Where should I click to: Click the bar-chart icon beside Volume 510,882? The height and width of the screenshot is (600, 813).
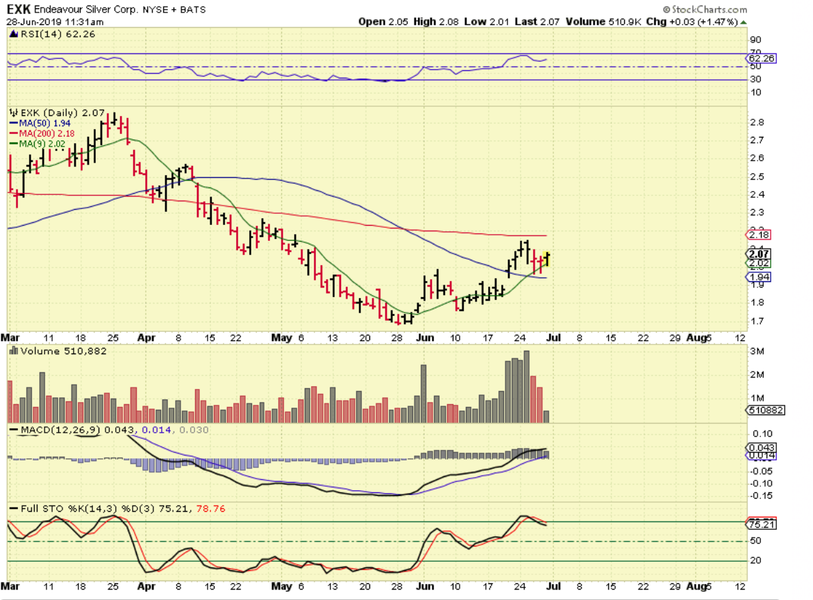[14, 351]
